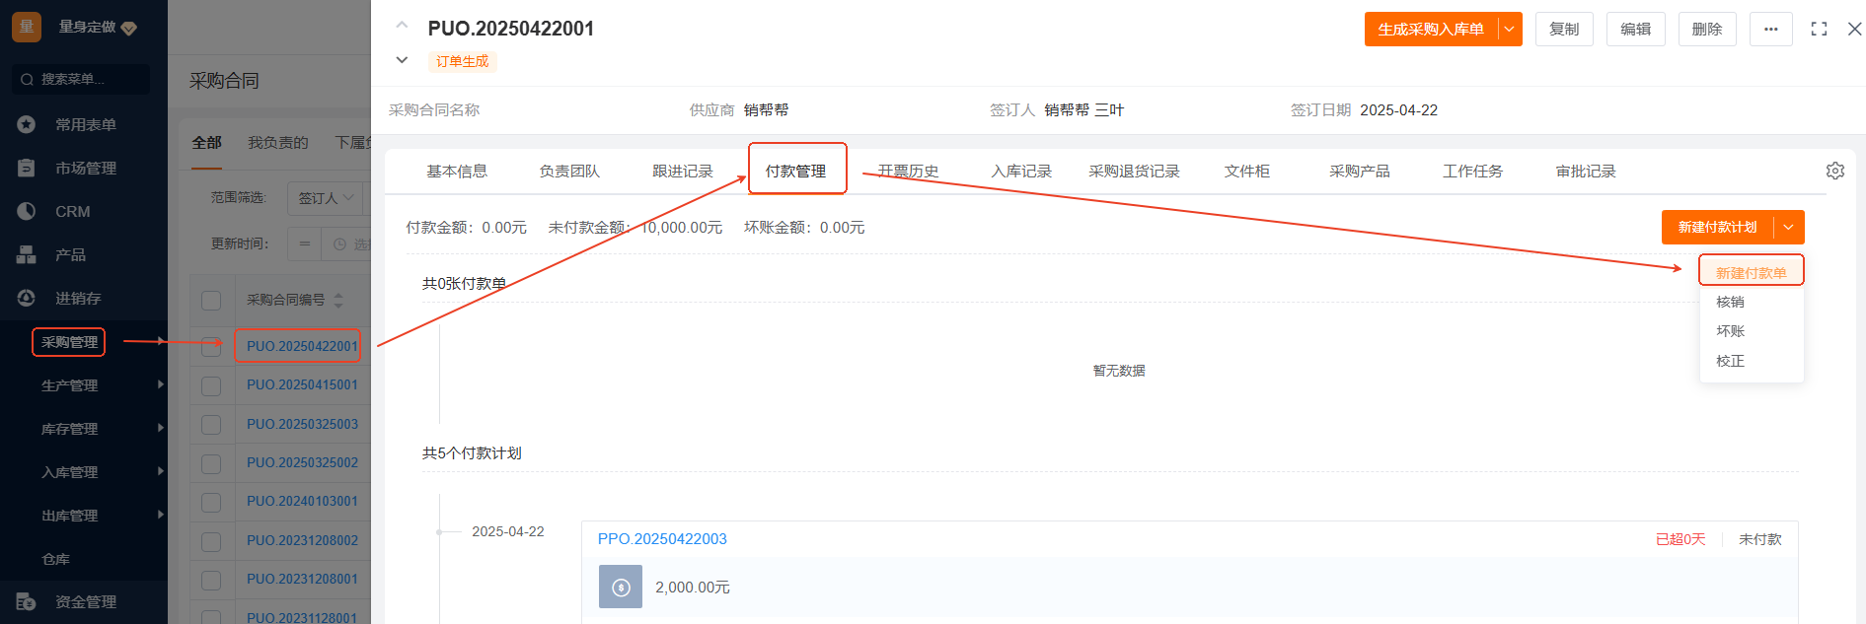Switch to the 付款管理 tab
Image resolution: width=1866 pixels, height=624 pixels.
[x=796, y=172]
